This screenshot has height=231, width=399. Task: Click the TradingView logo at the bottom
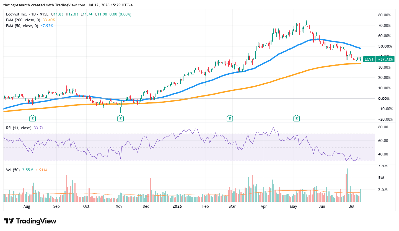click(x=30, y=221)
